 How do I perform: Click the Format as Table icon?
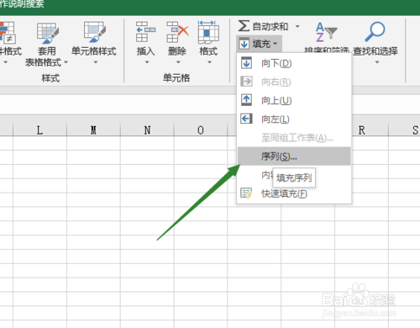pyautogui.click(x=47, y=33)
